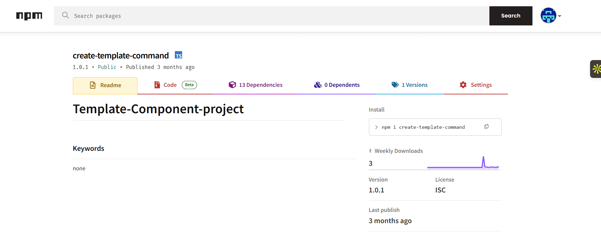Copy the npm install command
The width and height of the screenshot is (601, 238).
486,127
